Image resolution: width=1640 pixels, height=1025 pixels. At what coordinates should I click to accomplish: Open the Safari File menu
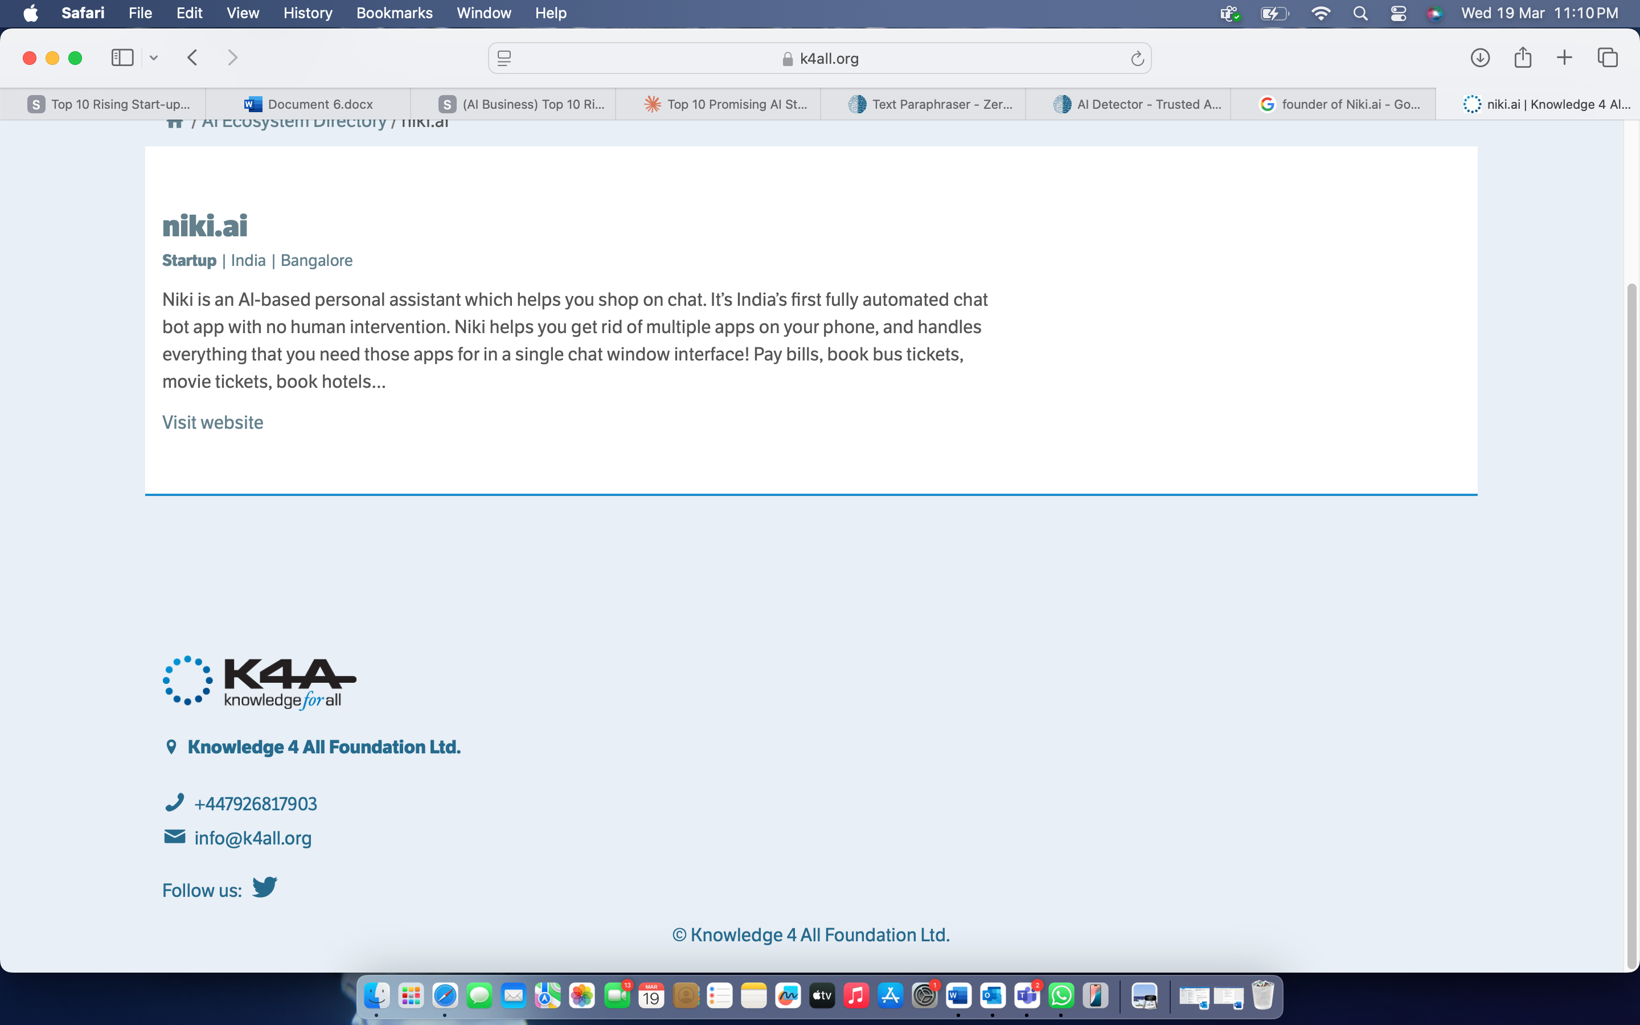point(140,13)
